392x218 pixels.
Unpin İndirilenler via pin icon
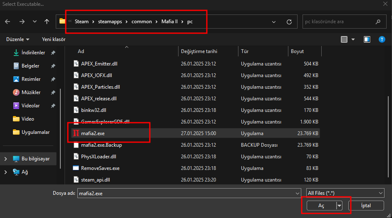[x=53, y=53]
